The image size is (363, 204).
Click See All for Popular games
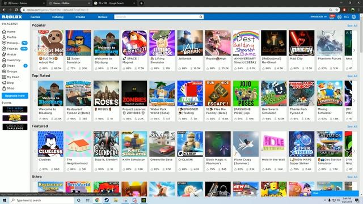(352, 25)
